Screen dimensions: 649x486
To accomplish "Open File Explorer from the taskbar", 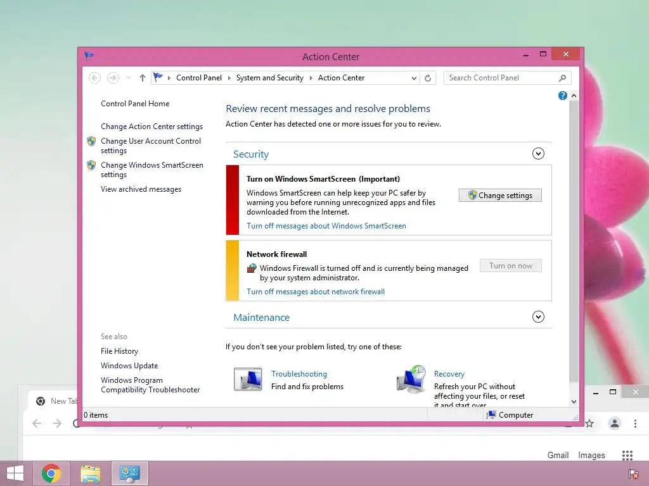I will (91, 473).
